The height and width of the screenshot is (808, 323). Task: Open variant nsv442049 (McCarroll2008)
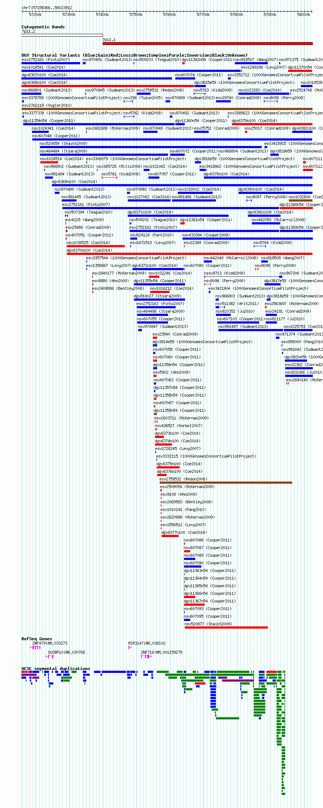pyautogui.click(x=231, y=258)
